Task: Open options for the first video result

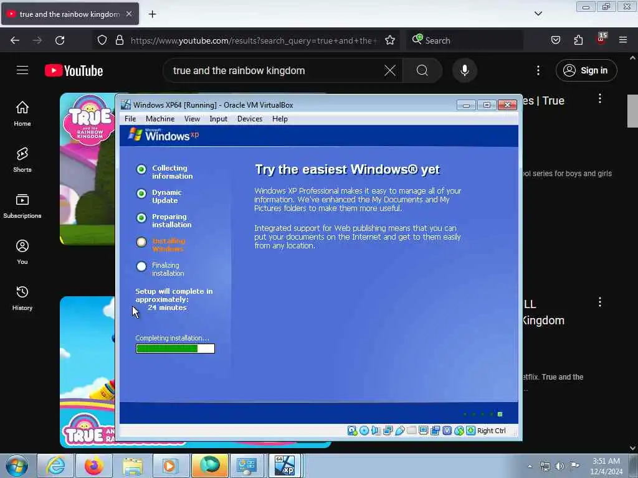Action: pyautogui.click(x=600, y=98)
